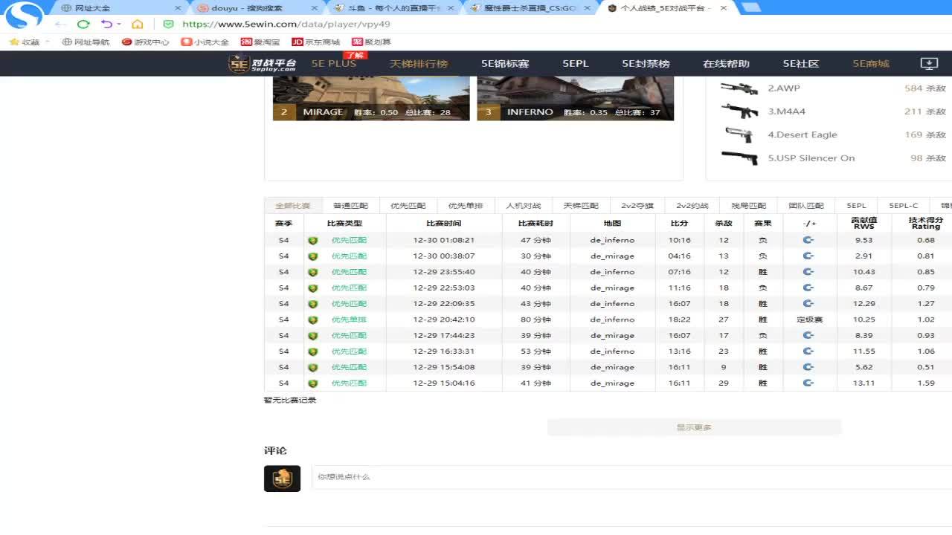952x535 pixels.
Task: Click rank icon in 12-29 15:04:16 row
Action: 808,383
